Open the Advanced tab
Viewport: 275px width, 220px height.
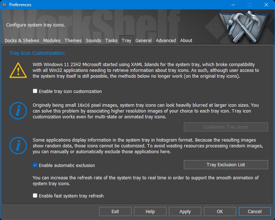166,41
